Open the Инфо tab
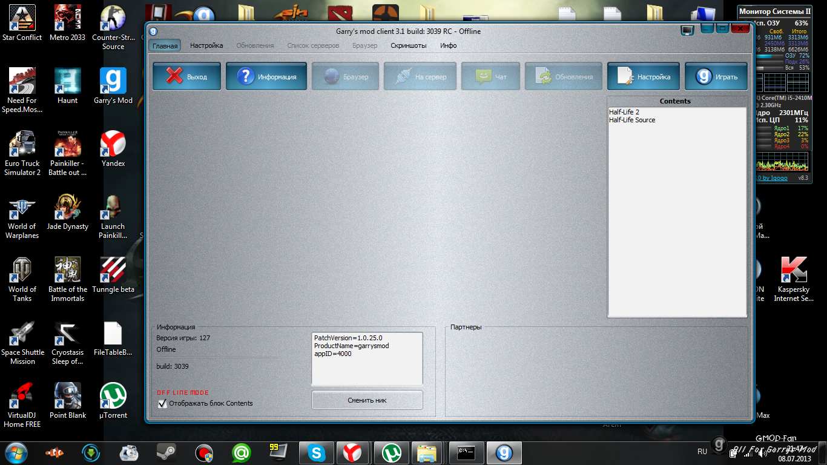The height and width of the screenshot is (465, 827). pyautogui.click(x=449, y=45)
